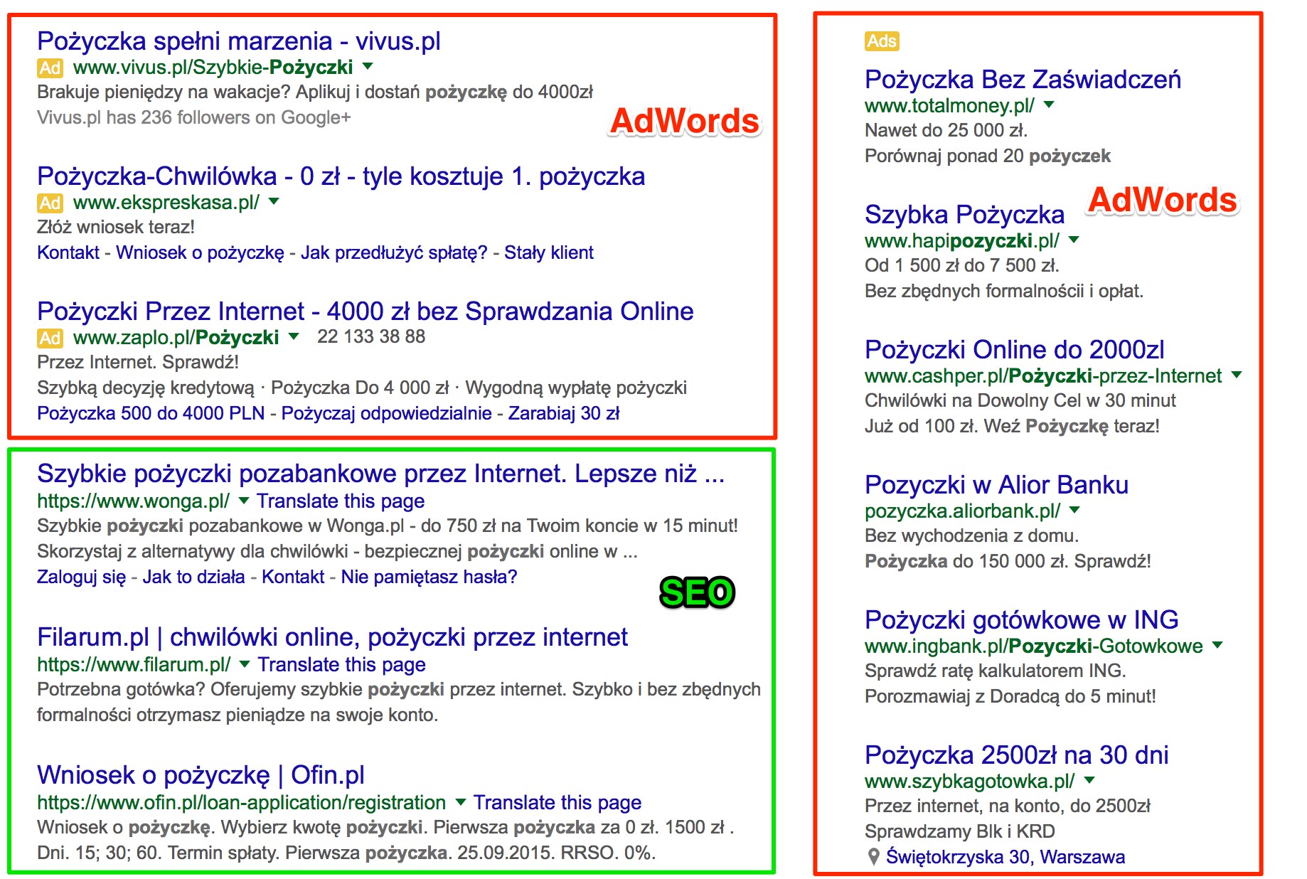Expand dropdown arrow next to www.vivus.pl URL

point(368,66)
